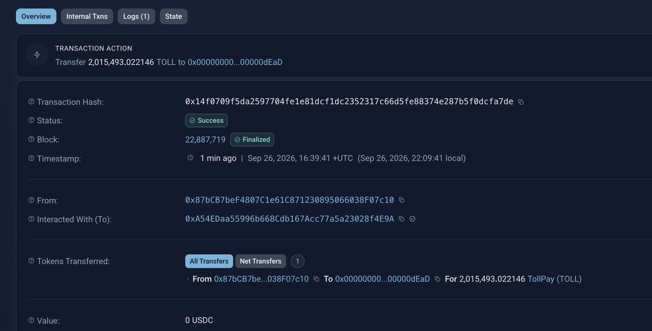This screenshot has height=331, width=652.
Task: Copy the From address 0x87bCB7beF...
Action: coord(401,200)
